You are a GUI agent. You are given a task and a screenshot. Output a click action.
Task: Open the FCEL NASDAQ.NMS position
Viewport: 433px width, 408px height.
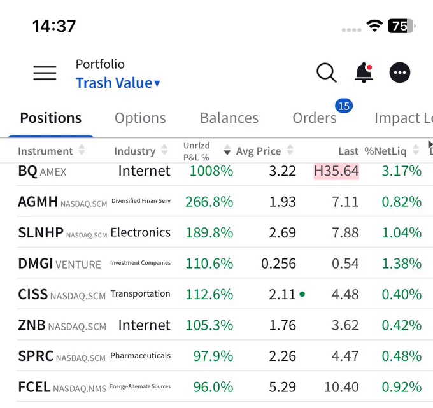click(220, 386)
